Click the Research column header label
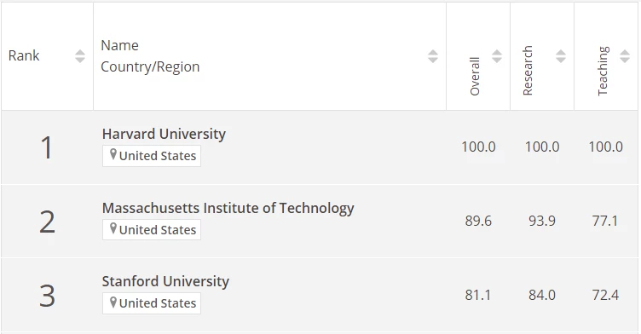 click(x=528, y=71)
